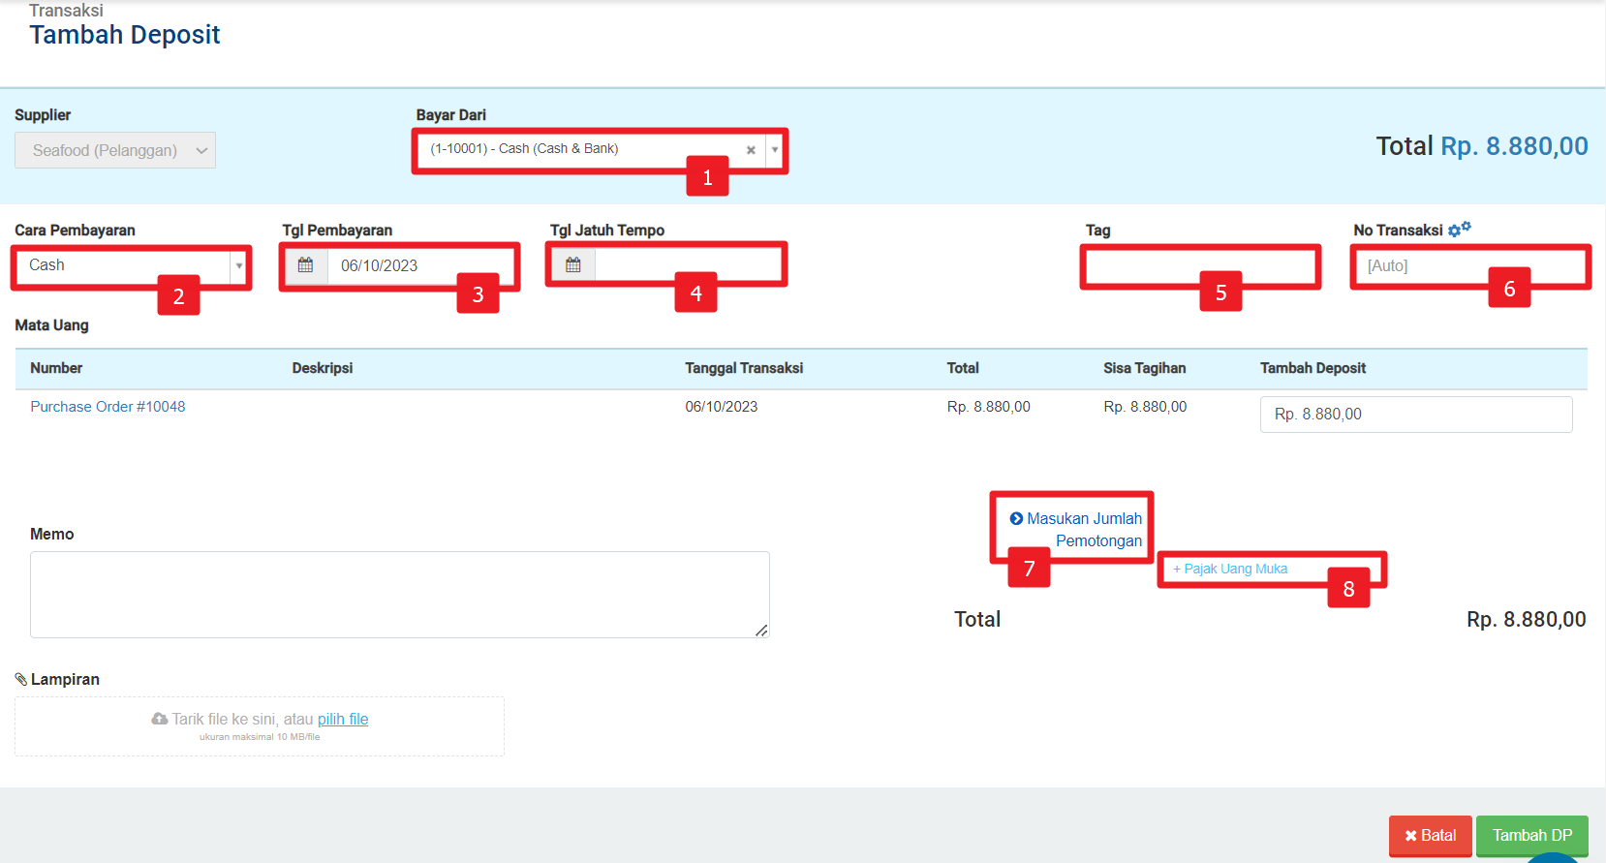Open the Tgl Jatuh Tempo calendar icon

tap(573, 265)
